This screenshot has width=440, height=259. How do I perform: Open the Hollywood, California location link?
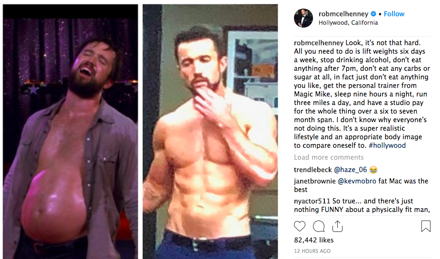[348, 23]
